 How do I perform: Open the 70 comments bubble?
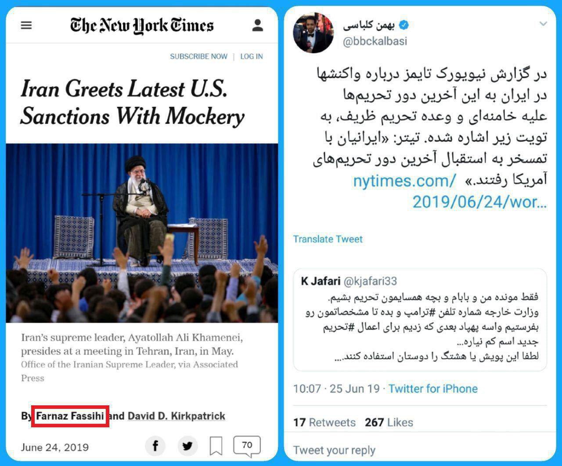click(x=247, y=446)
